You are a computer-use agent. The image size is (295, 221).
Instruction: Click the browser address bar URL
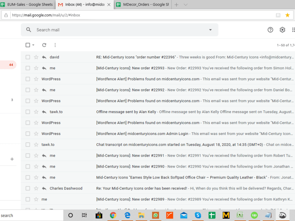point(46,15)
